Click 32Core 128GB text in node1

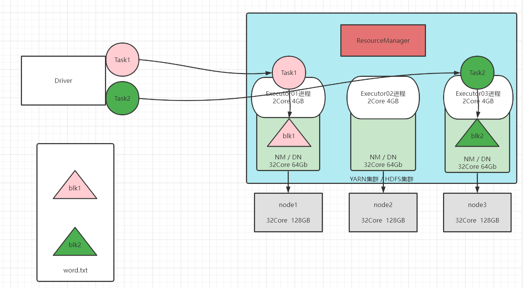[x=288, y=220]
